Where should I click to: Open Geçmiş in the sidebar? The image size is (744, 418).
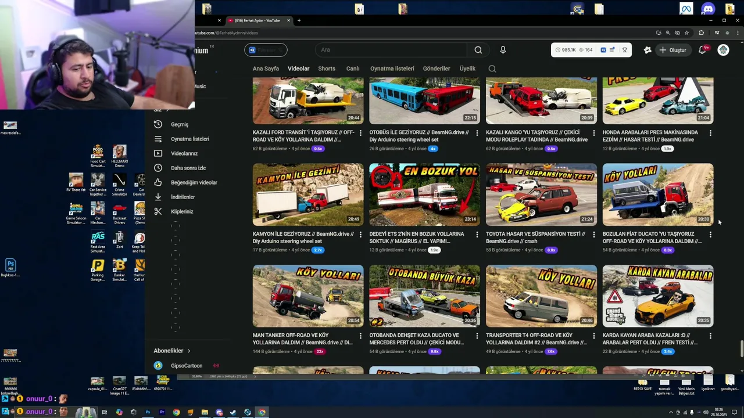pos(179,124)
